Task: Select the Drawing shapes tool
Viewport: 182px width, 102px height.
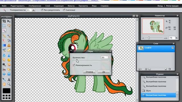Action: pyautogui.click(x=9, y=50)
